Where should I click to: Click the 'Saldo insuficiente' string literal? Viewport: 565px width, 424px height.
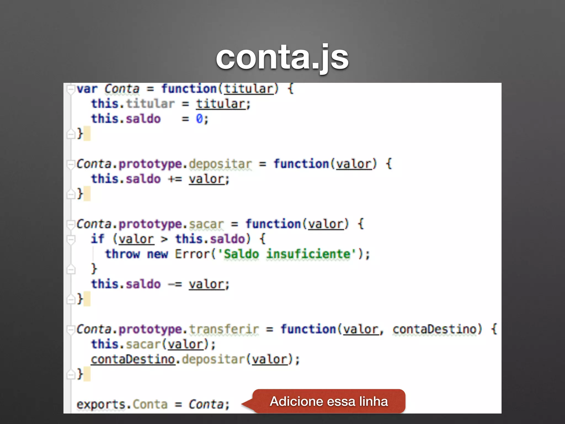(287, 254)
